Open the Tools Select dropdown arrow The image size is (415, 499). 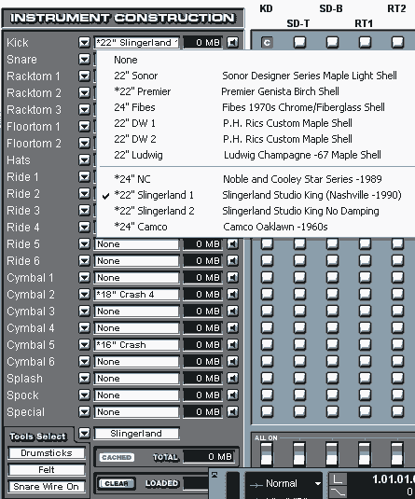click(x=84, y=434)
